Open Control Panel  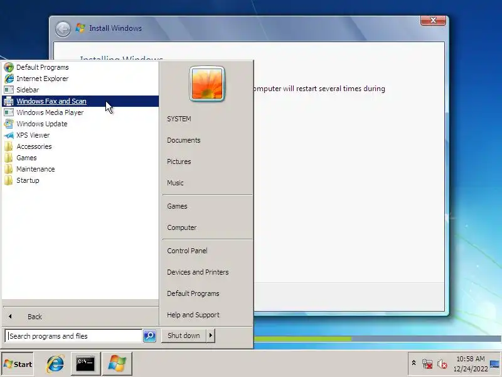pyautogui.click(x=187, y=251)
